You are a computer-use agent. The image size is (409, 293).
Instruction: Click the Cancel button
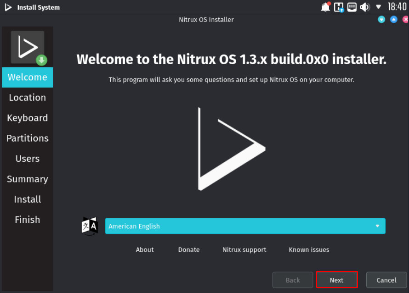[x=386, y=280]
